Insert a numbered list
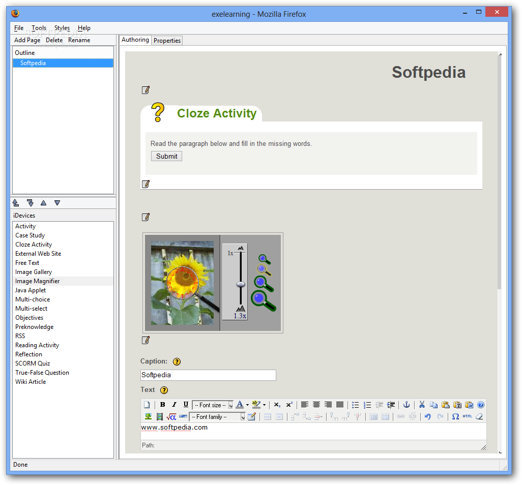This screenshot has width=522, height=485. (x=367, y=405)
